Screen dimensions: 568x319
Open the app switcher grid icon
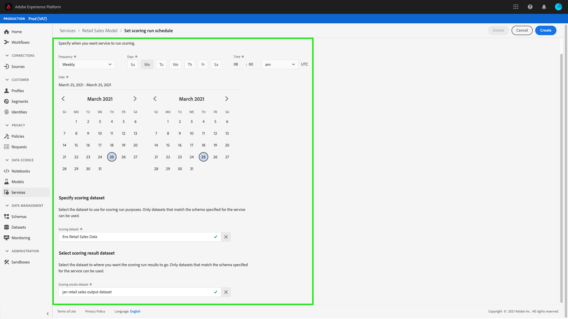[516, 7]
